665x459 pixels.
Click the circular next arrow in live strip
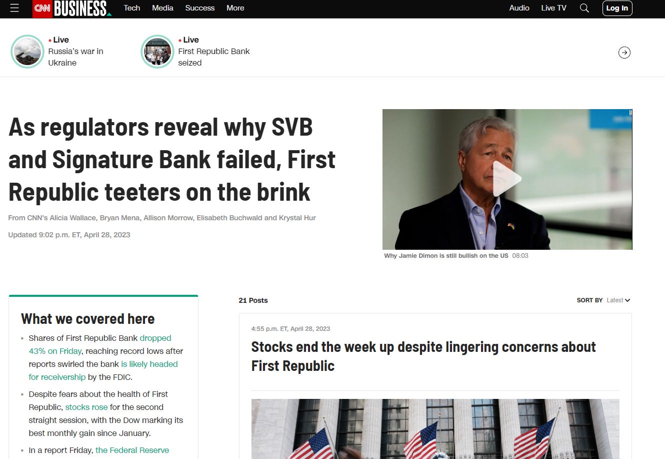tap(624, 52)
